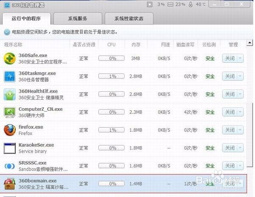This screenshot has width=255, height=197.
Task: Open the 系统性能状态 tab
Action: tap(129, 19)
